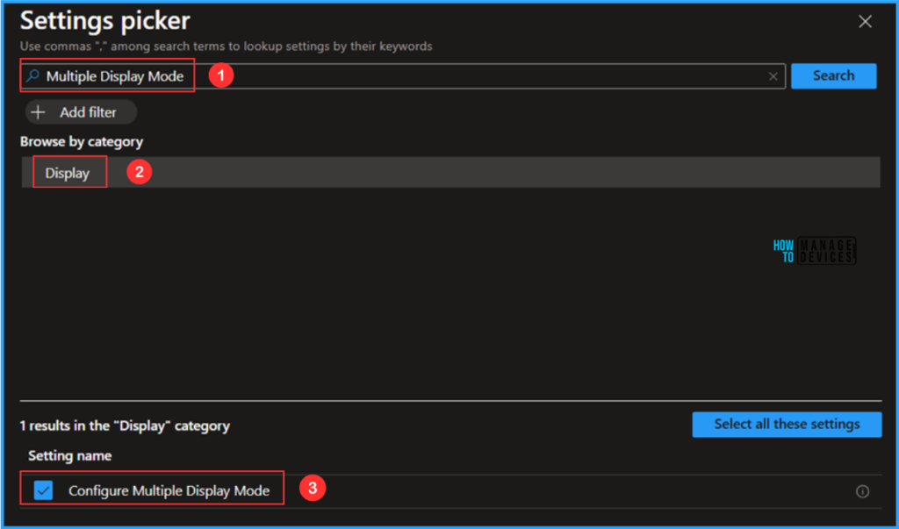The width and height of the screenshot is (899, 529).
Task: Click the Browse by category heading
Action: tap(82, 141)
